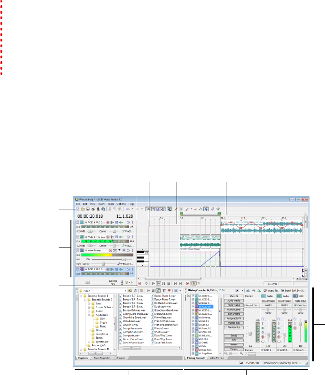The height and width of the screenshot is (375, 325).
Task: Click the W Noise Sweep Vol slider
Action: coord(124,259)
